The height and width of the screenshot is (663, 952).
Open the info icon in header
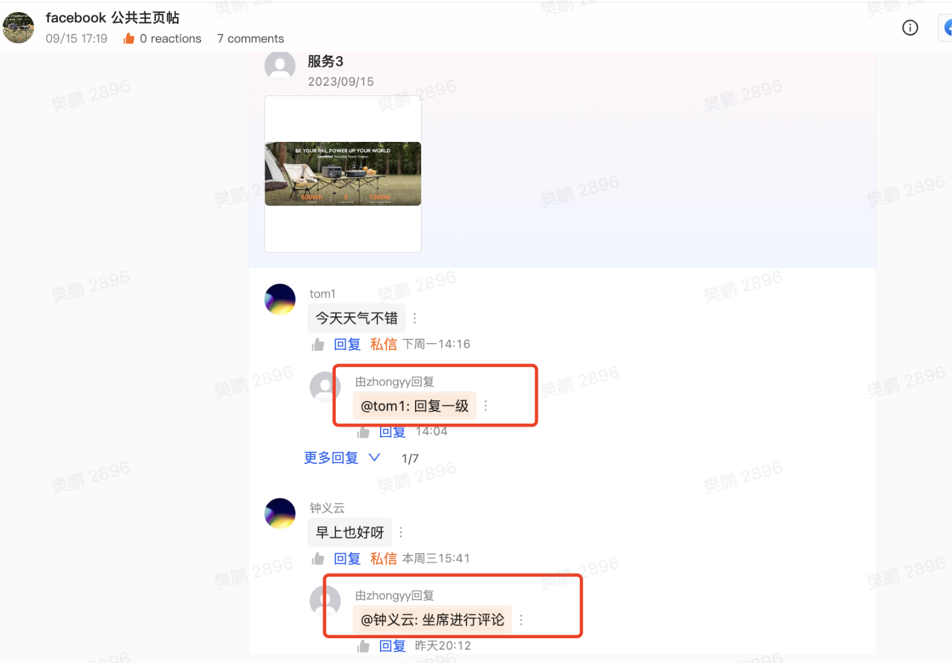(910, 28)
